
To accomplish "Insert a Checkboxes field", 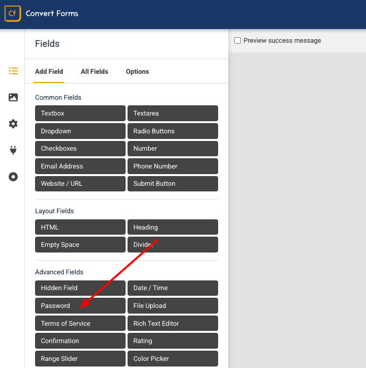I will pos(80,149).
